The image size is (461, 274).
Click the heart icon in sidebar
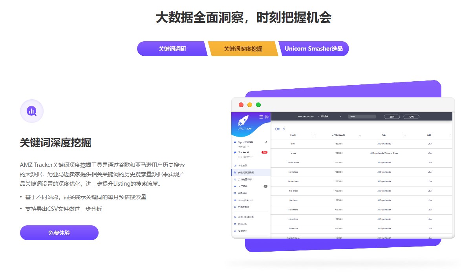click(x=235, y=186)
